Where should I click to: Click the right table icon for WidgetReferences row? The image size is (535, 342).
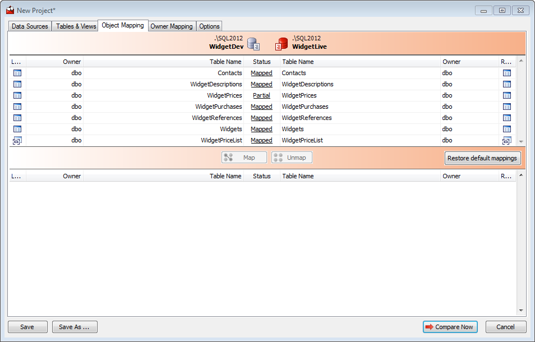pos(506,118)
